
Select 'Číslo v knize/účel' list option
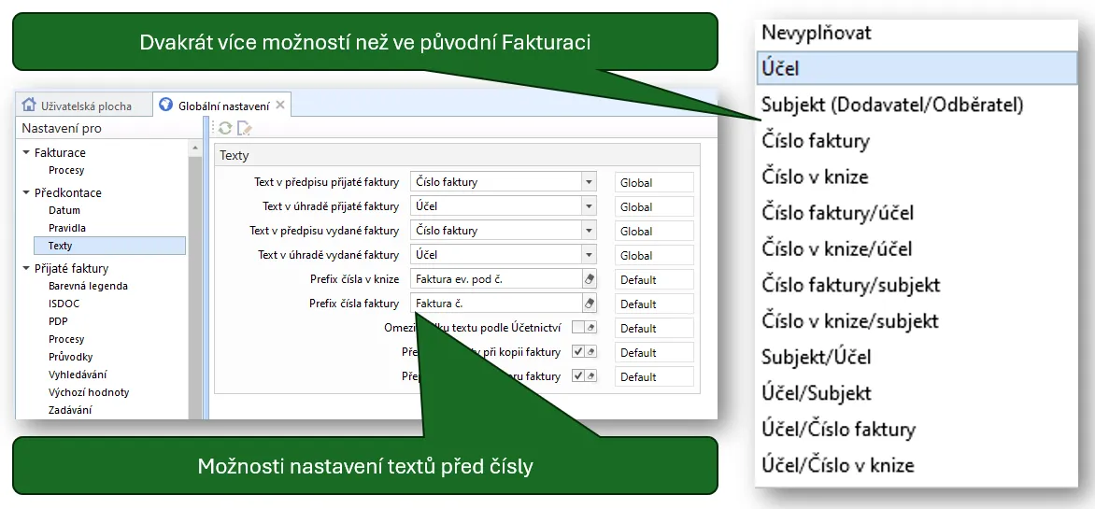[x=837, y=248]
